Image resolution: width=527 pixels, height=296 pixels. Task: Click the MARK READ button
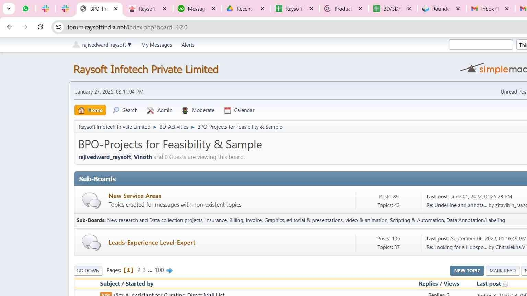coord(502,271)
